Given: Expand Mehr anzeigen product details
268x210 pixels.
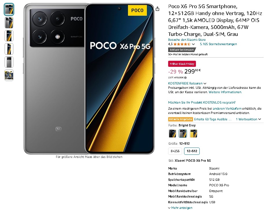Looking at the screenshot, I should coord(180,208).
